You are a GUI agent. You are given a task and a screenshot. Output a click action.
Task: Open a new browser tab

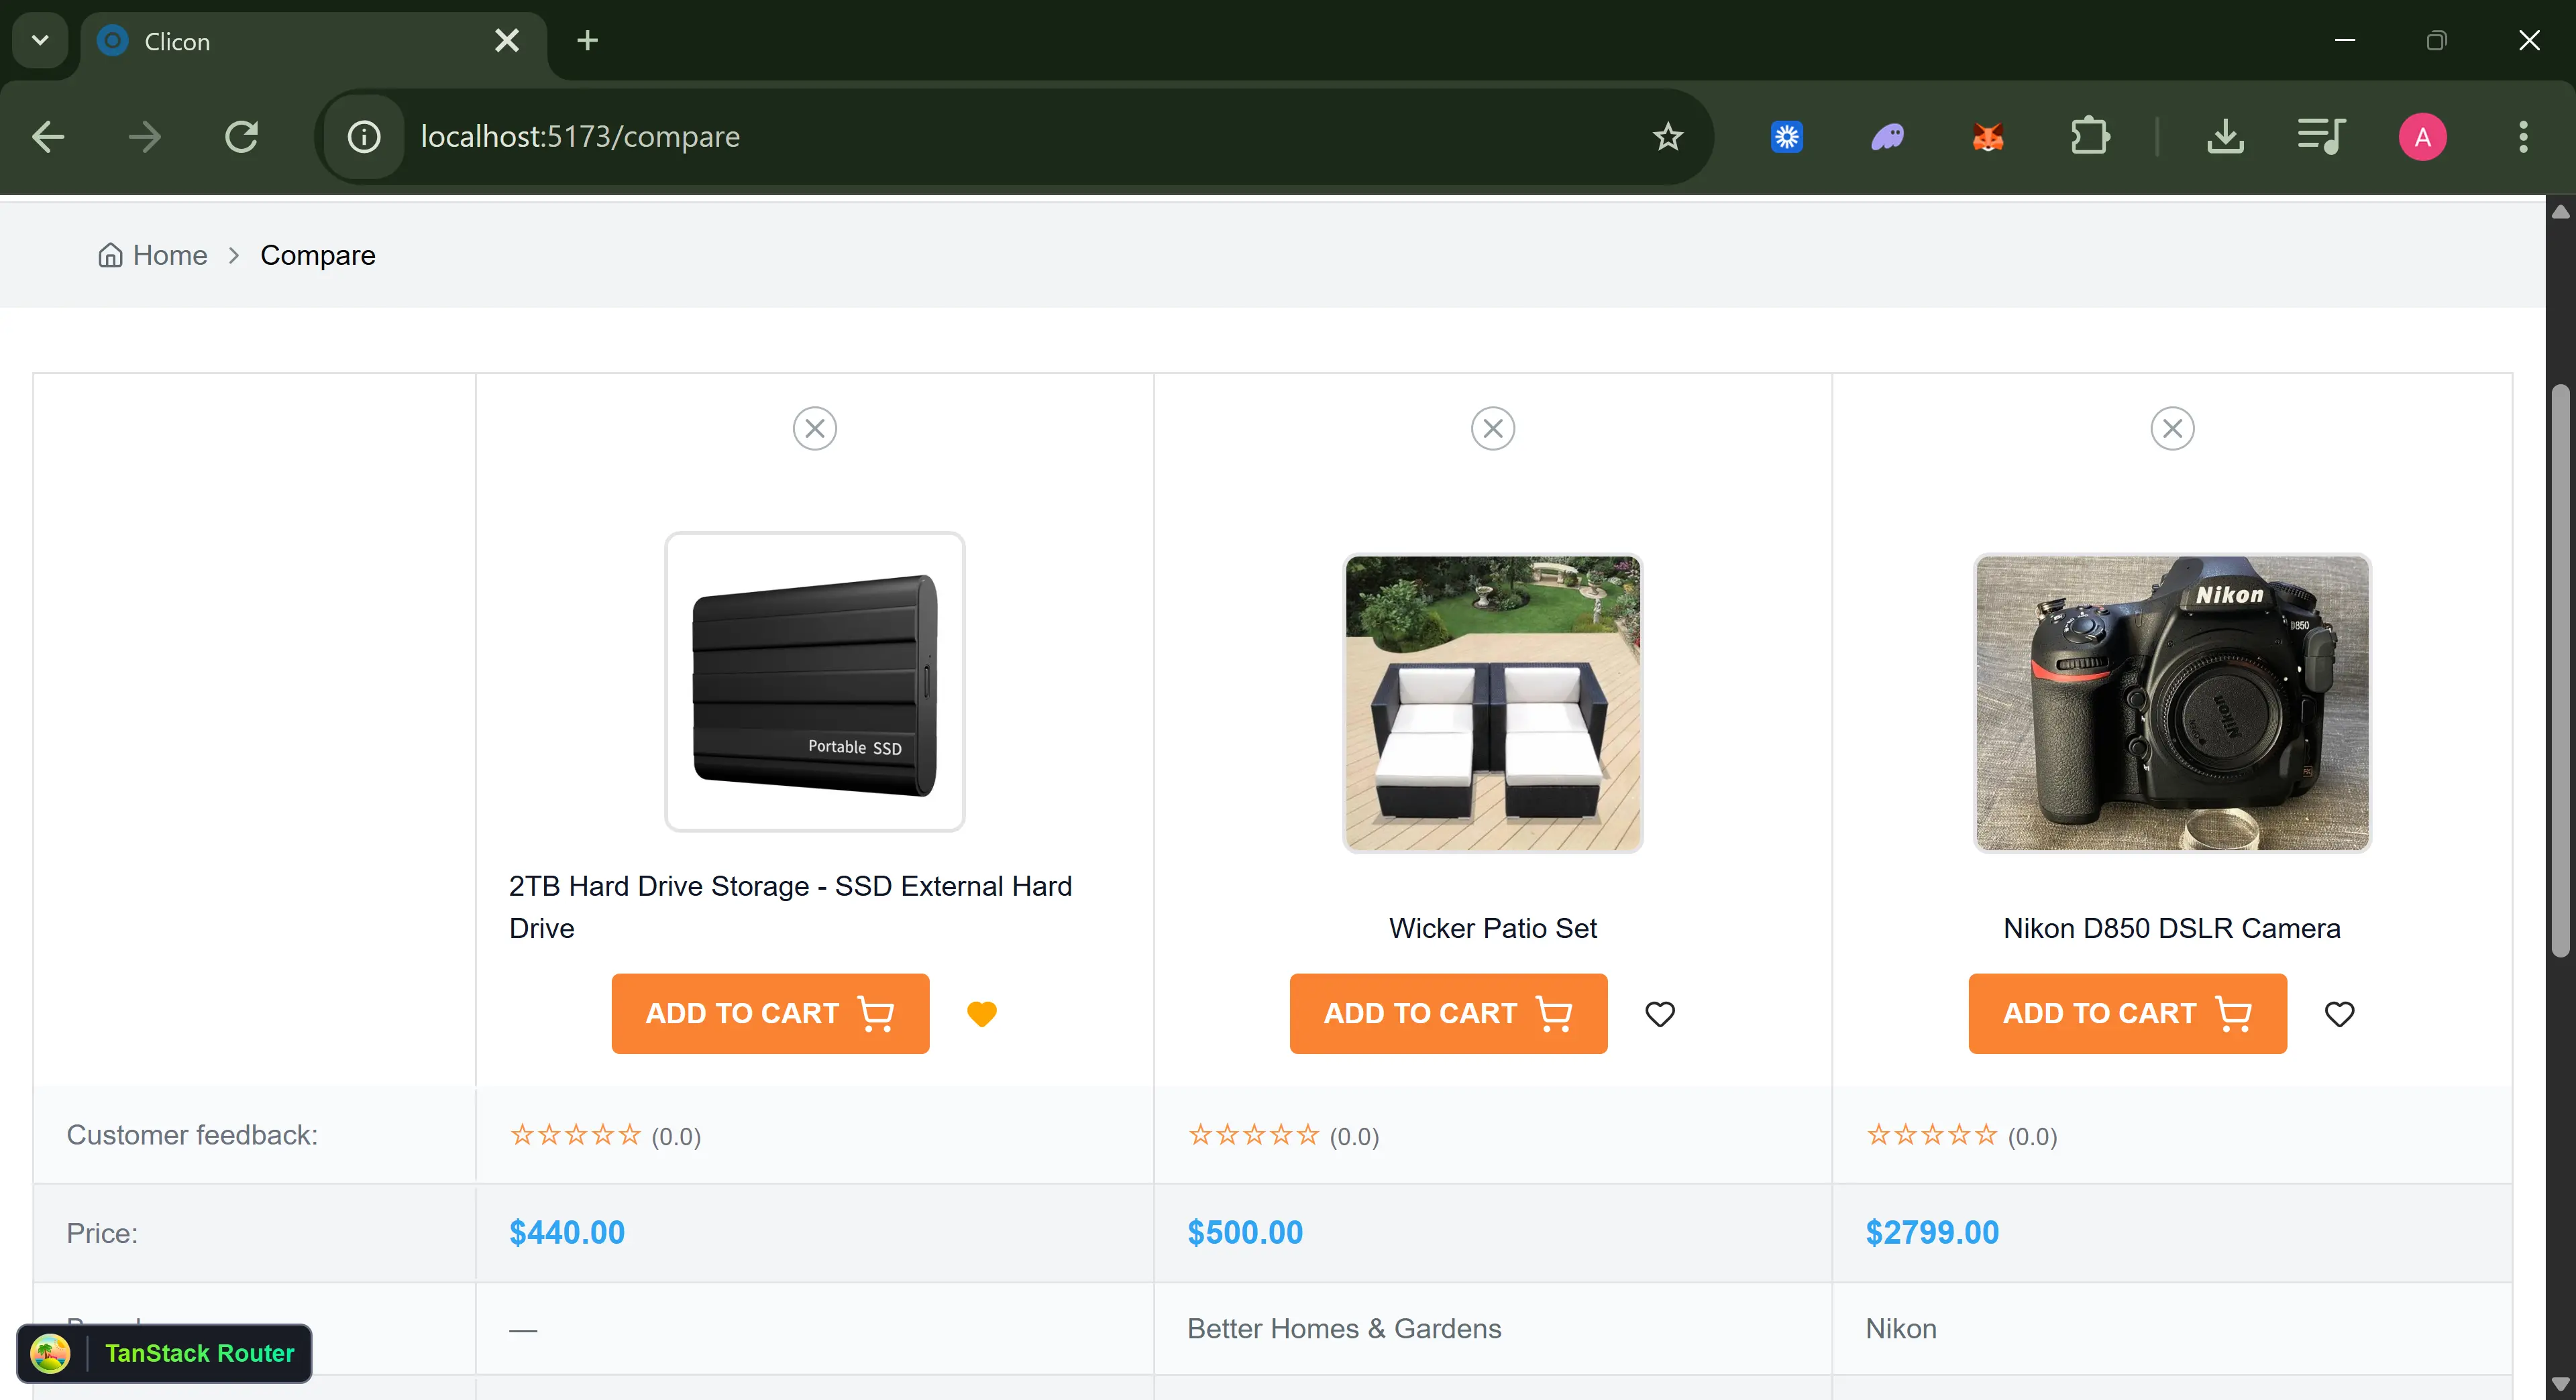pyautogui.click(x=588, y=41)
